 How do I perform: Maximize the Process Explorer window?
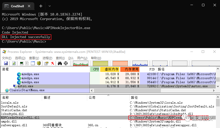coord(203,52)
